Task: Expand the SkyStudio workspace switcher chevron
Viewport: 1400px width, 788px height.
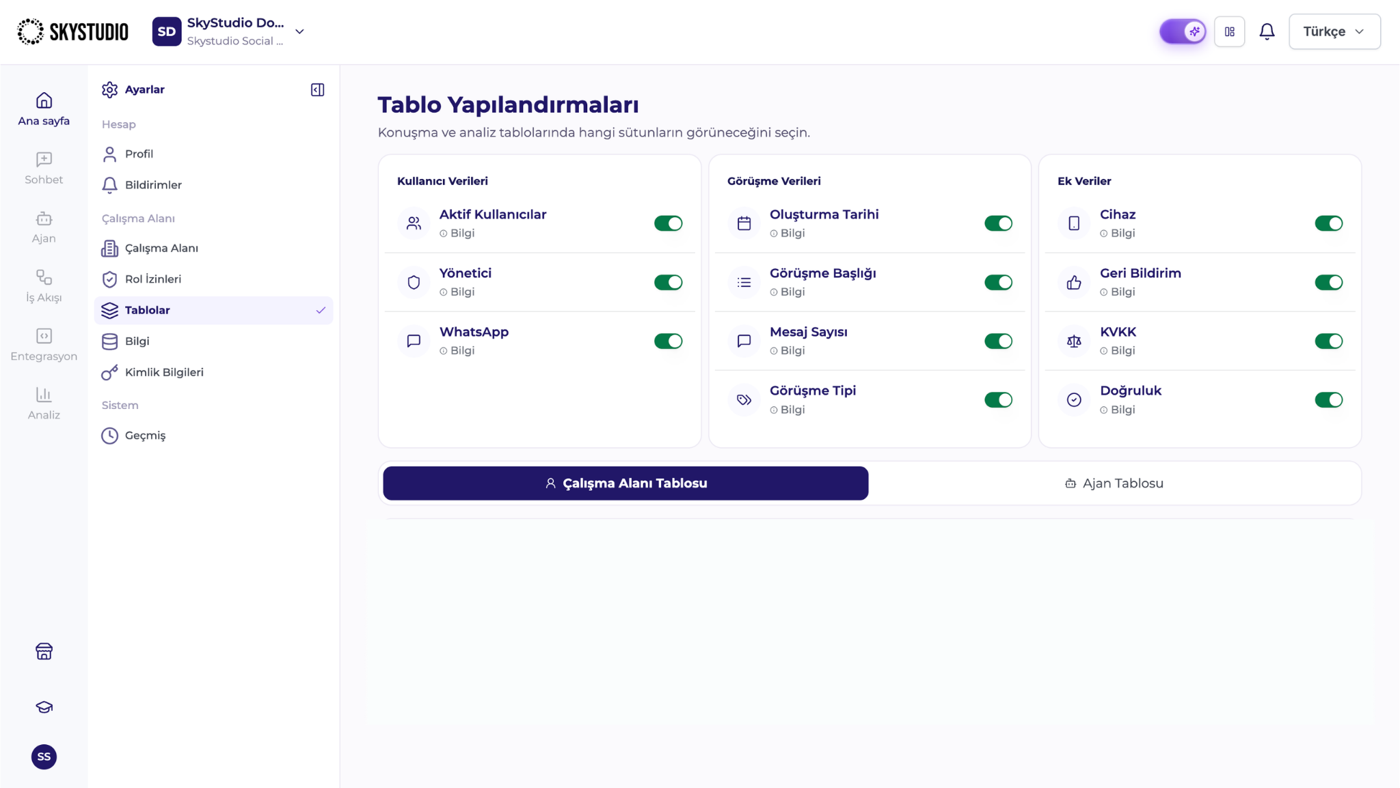Action: click(299, 31)
